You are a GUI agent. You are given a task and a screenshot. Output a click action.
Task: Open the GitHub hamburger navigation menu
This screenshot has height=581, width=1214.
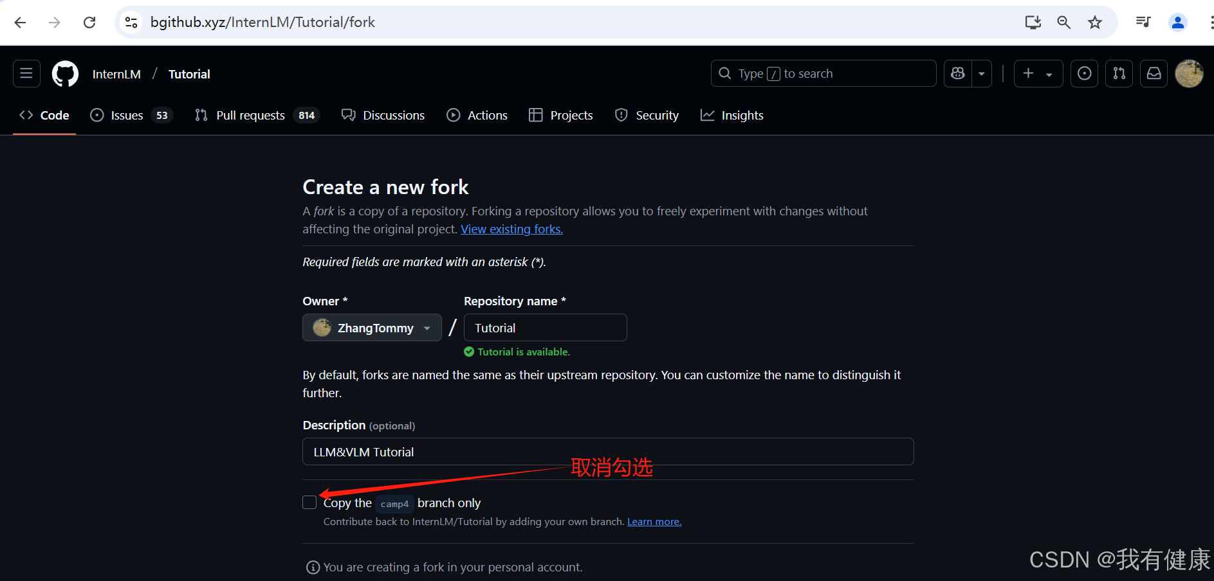tap(26, 73)
